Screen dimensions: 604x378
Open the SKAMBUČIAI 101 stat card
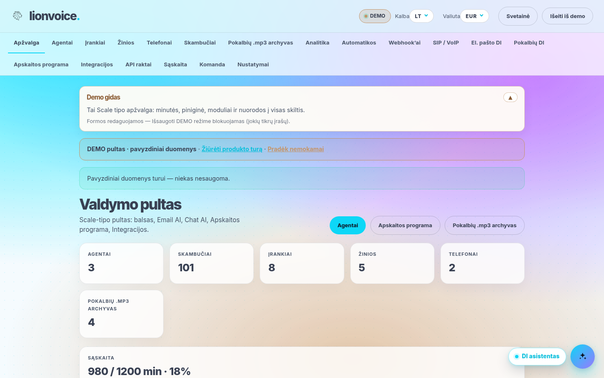(211, 263)
